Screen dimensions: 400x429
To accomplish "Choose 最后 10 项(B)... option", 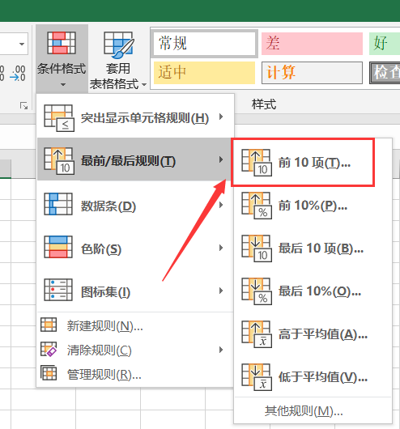I will pyautogui.click(x=313, y=248).
